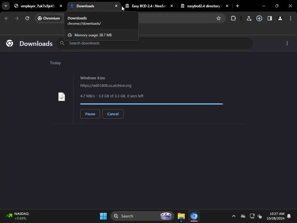Show hidden system tray icons
Screen dimensions: 297x223
(234, 216)
